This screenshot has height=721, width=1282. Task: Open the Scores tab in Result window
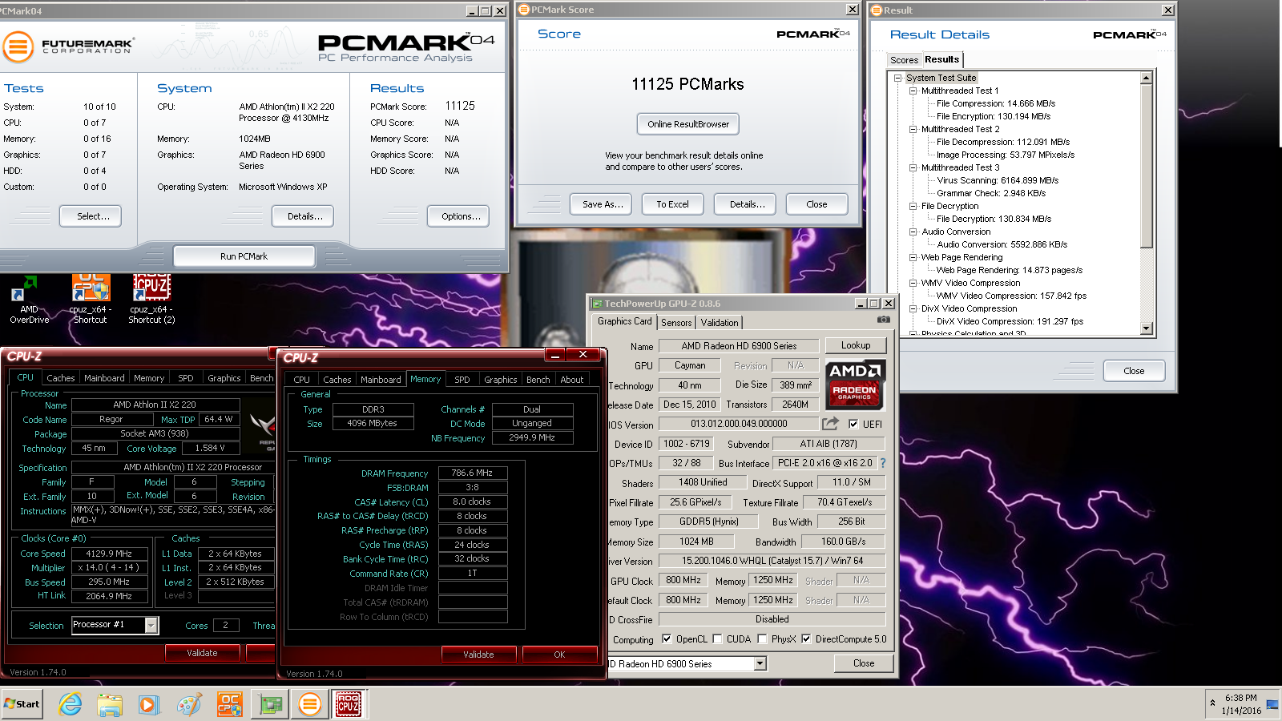click(x=904, y=60)
